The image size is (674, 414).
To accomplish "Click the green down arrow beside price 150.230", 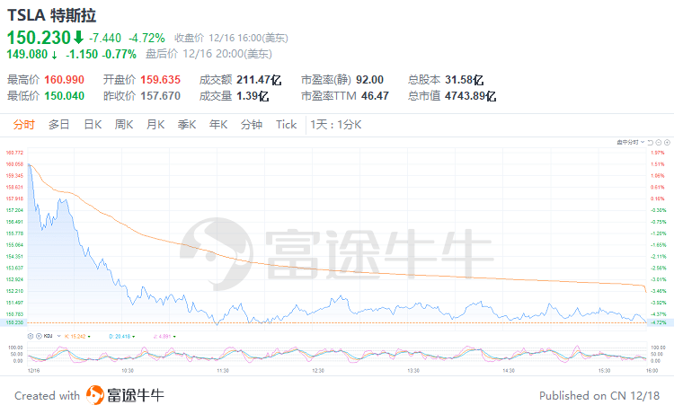I will point(78,38).
